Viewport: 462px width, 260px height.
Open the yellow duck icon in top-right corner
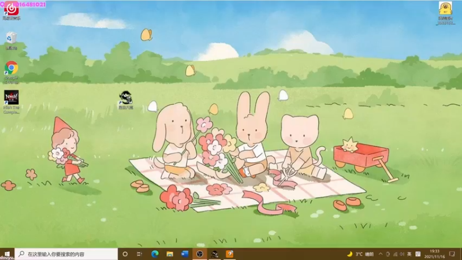coord(445,13)
